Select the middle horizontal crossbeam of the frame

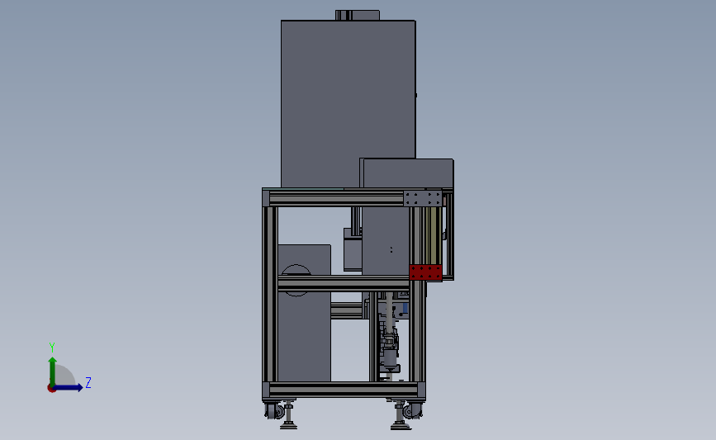click(x=344, y=283)
